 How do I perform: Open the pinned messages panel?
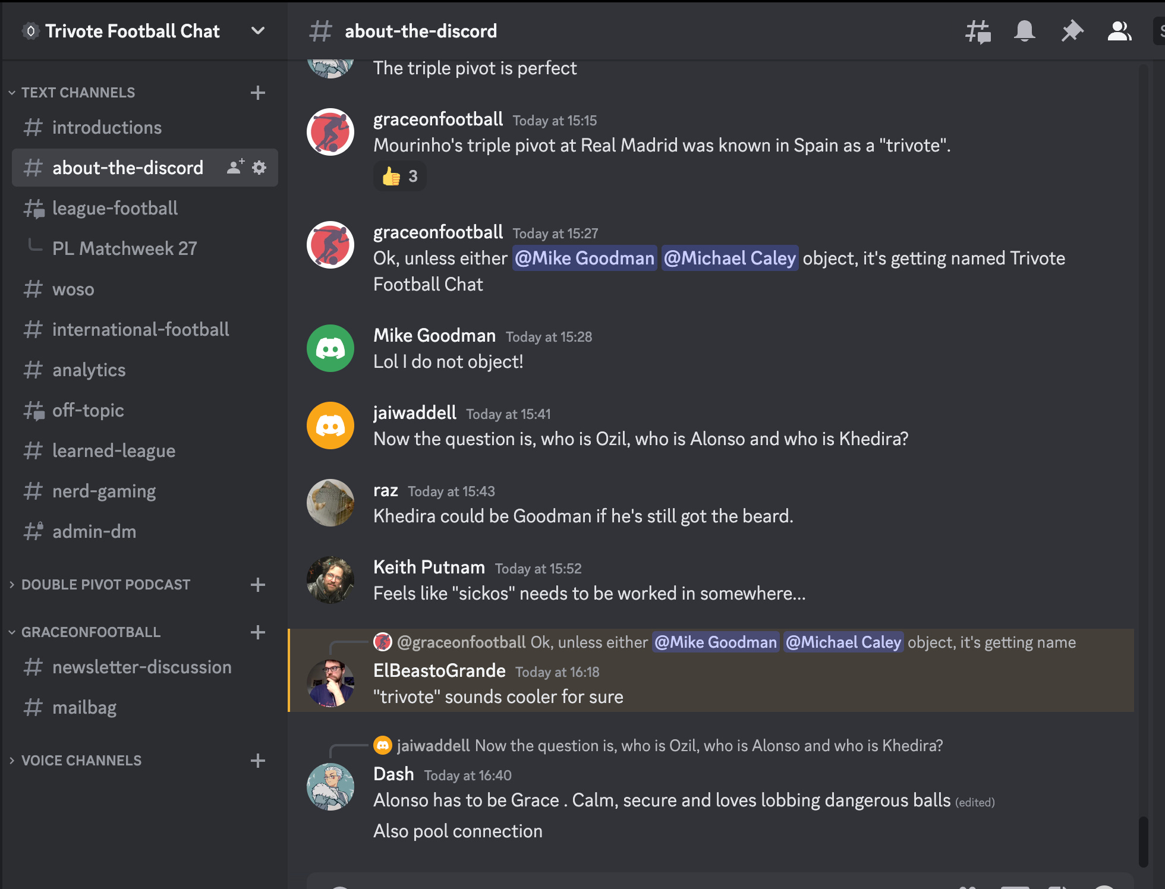pos(1072,31)
